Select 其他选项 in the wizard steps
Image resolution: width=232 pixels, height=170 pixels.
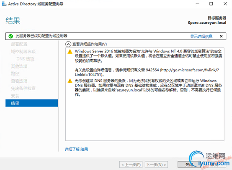pyautogui.click(x=19, y=66)
